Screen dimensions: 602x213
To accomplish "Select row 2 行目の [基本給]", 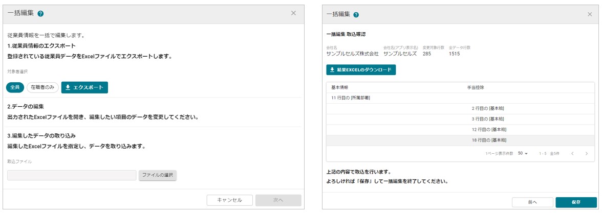I will point(460,108).
